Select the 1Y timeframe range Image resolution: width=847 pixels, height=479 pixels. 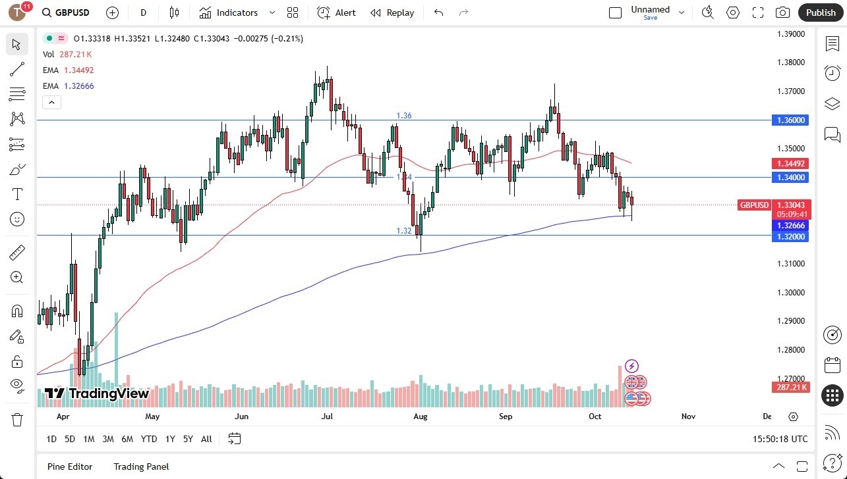coord(169,439)
